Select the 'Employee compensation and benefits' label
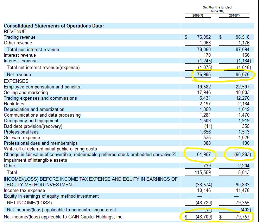The height and width of the screenshot is (223, 259). click(42, 87)
